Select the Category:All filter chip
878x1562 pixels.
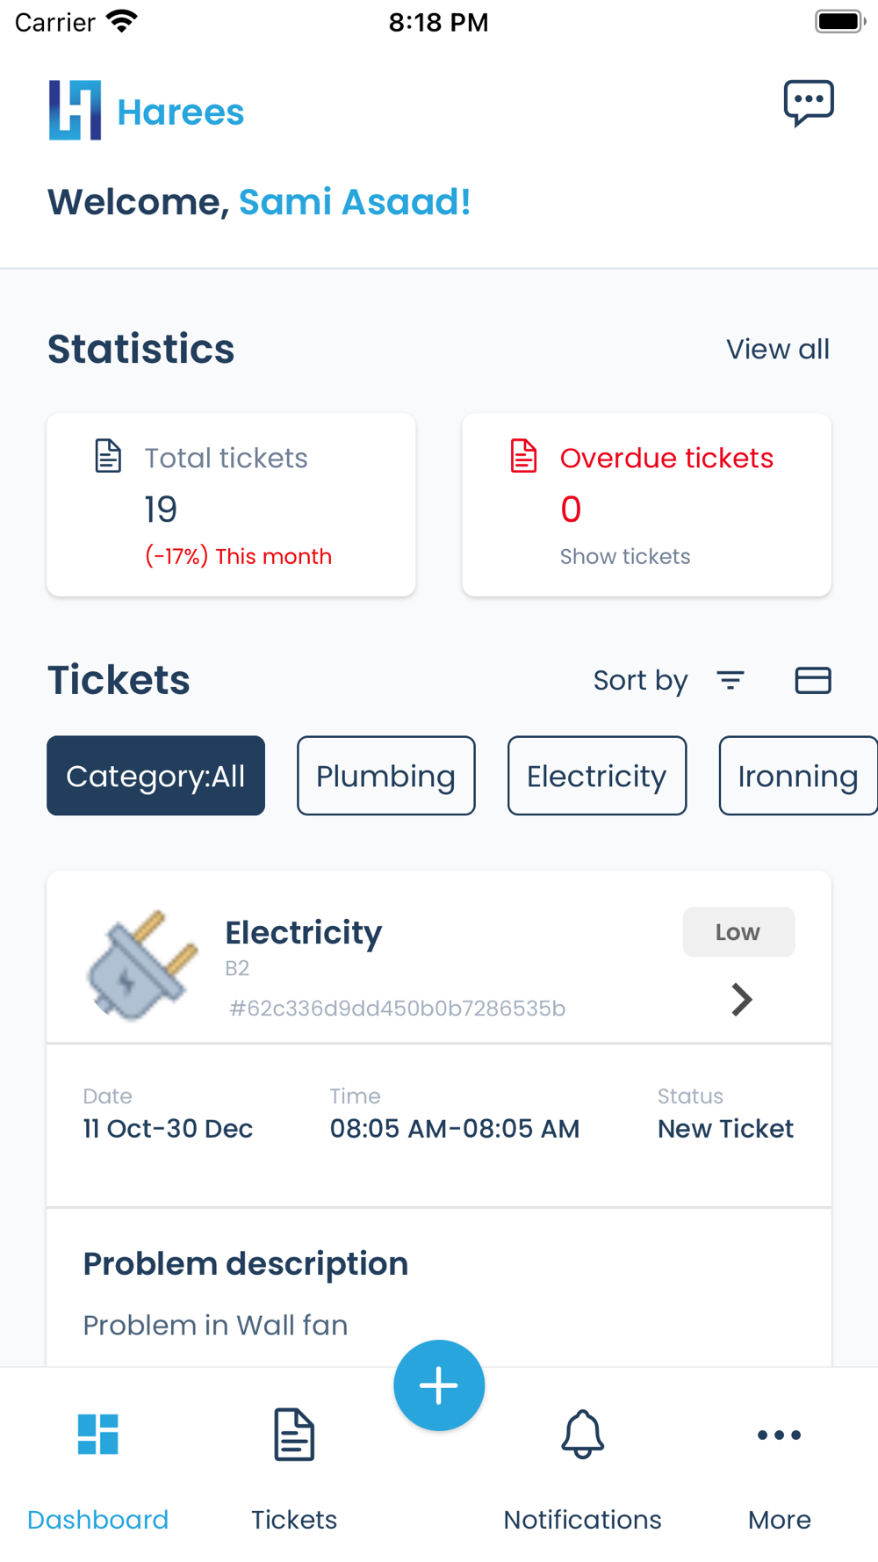[x=155, y=776]
